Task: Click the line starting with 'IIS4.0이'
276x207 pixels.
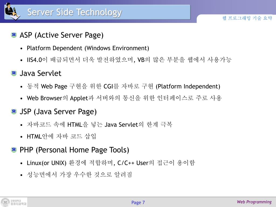Action: point(129,60)
